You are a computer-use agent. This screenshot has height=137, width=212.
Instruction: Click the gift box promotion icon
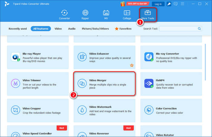123,4
